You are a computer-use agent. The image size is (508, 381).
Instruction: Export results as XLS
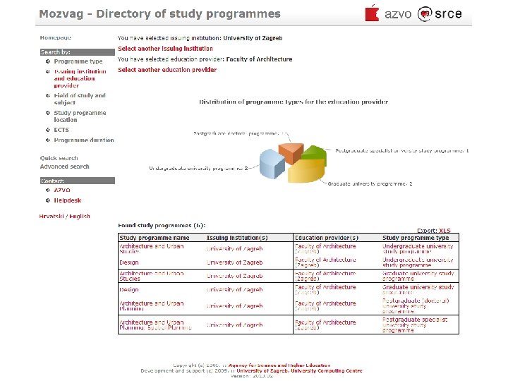tap(445, 230)
